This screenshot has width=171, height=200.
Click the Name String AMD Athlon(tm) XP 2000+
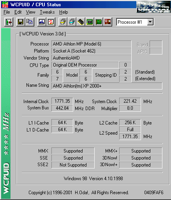click(107, 86)
